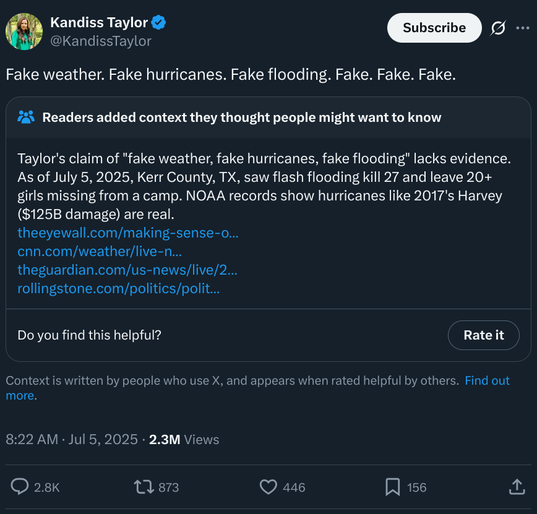537x514 pixels.
Task: Click the 8:22 AM Jul 5, 2025 timestamp
Action: [x=72, y=439]
